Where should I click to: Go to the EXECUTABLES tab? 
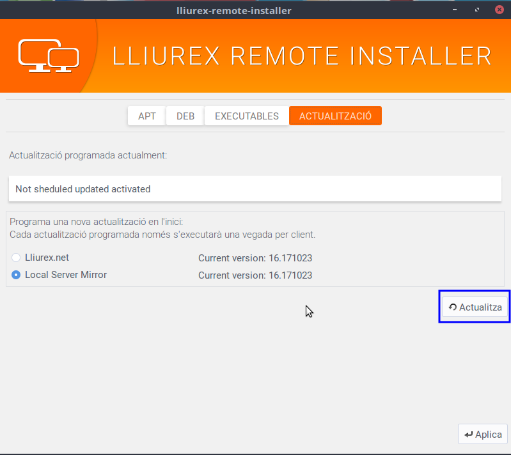246,116
